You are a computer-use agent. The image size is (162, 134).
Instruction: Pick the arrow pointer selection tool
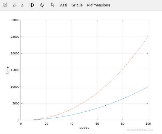tap(53, 5)
